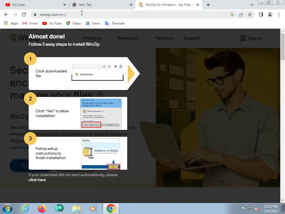Click the Google icon in the address bar

click(x=232, y=14)
